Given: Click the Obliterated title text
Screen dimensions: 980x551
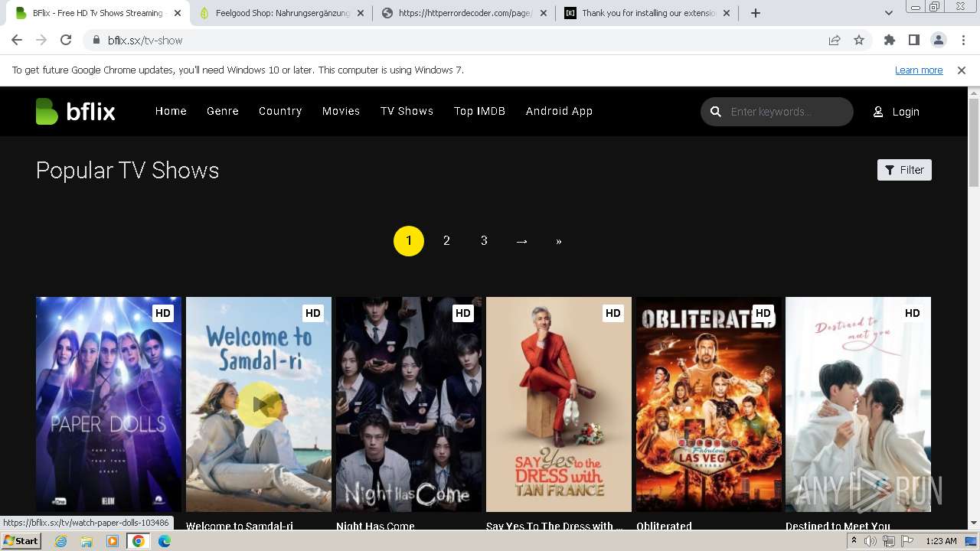Looking at the screenshot, I should (x=664, y=526).
